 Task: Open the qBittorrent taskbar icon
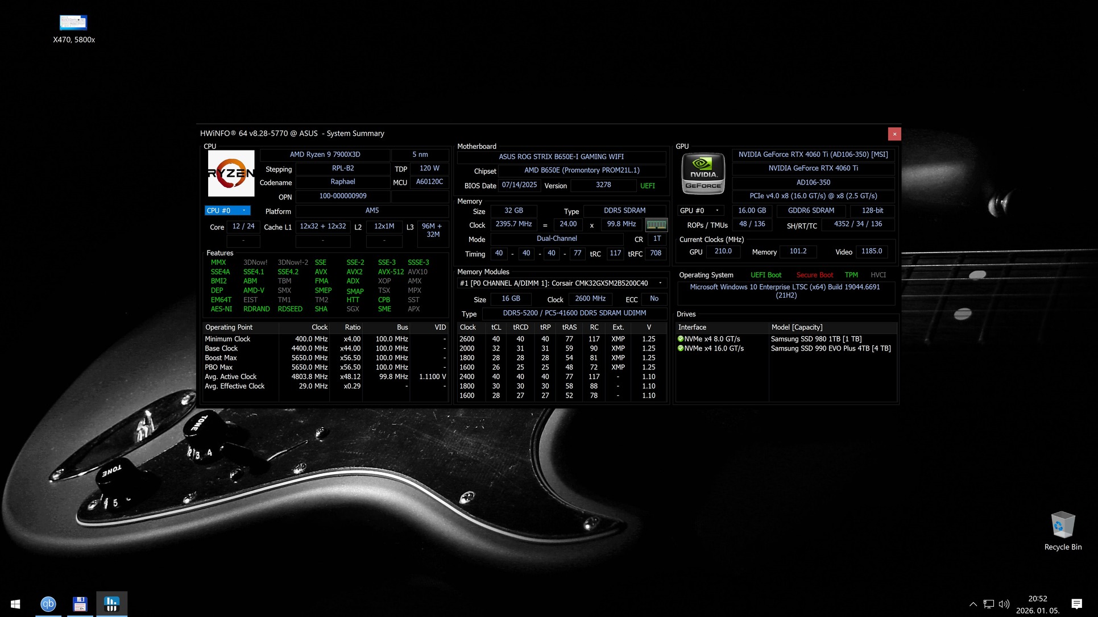point(48,604)
